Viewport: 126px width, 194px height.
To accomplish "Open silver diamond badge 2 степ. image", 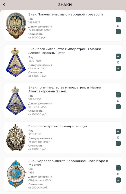I will pos(16,101).
